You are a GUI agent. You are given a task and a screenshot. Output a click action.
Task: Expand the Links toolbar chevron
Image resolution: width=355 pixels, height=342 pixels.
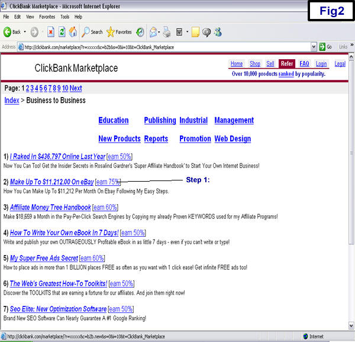coord(352,45)
